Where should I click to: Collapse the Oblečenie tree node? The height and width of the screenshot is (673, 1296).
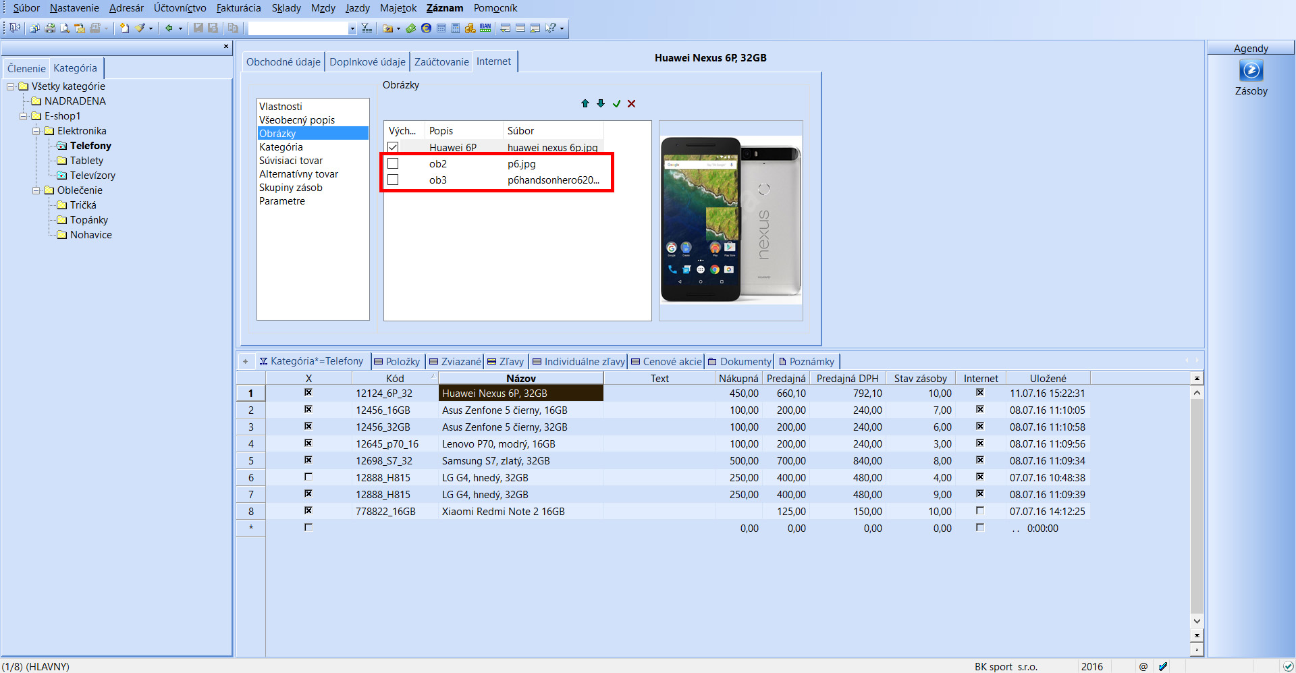(36, 190)
